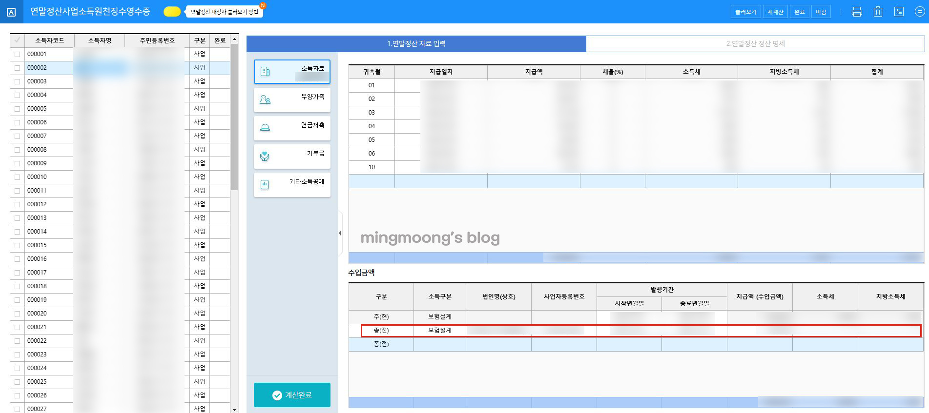Click the vertical scrollbar thumb of the payee list

[234, 117]
